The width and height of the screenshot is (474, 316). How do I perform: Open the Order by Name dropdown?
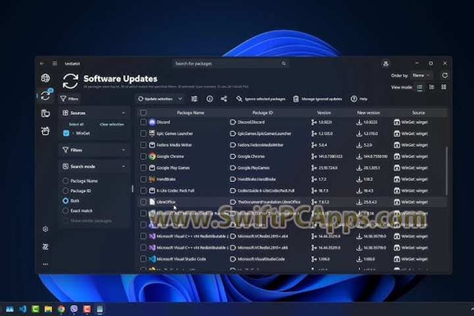[x=421, y=75]
